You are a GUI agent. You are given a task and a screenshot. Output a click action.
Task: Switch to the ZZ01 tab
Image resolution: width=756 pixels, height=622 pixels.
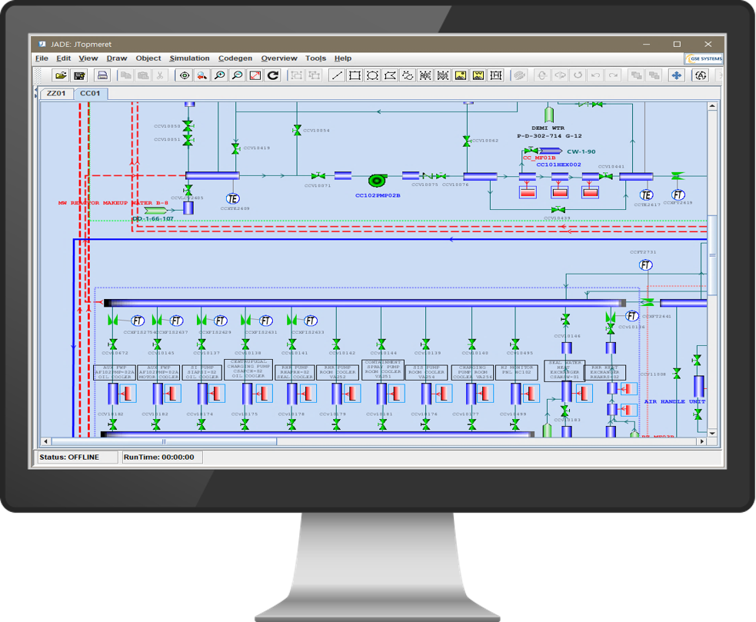pos(56,94)
